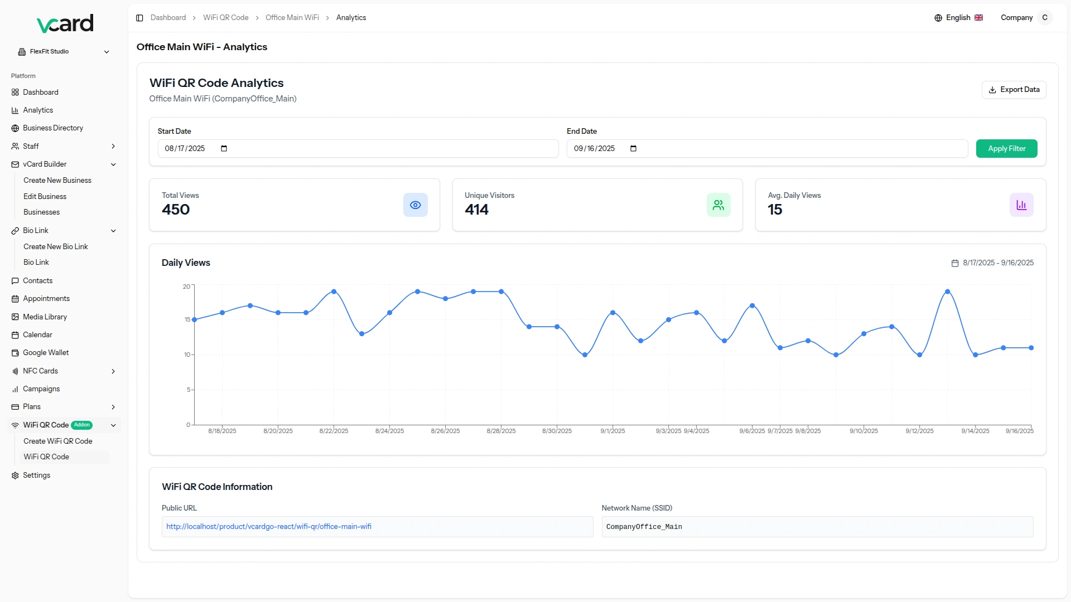
Task: Click the Apply Filter button
Action: coord(1006,149)
